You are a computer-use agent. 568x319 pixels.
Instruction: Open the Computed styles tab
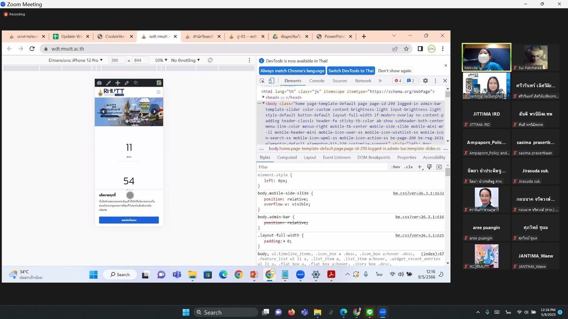tap(287, 158)
